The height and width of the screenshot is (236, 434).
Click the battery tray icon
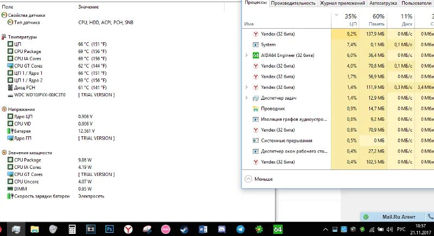[x=381, y=230]
